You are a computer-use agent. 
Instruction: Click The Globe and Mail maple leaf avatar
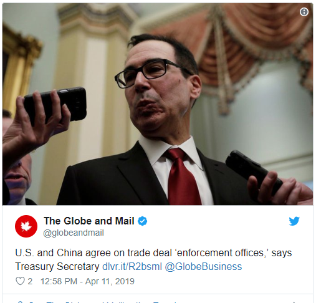(26, 226)
